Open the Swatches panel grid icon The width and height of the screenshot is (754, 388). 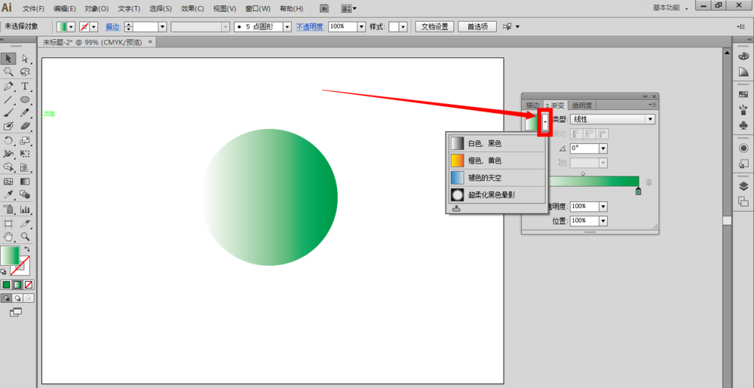[743, 94]
